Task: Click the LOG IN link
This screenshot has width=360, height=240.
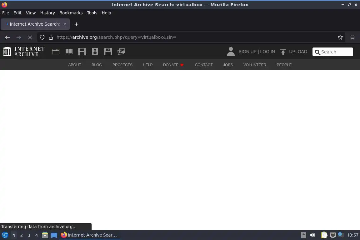Action: pyautogui.click(x=267, y=52)
